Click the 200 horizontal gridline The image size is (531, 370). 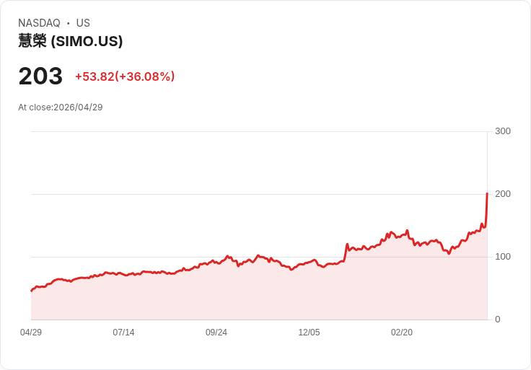tap(259, 194)
